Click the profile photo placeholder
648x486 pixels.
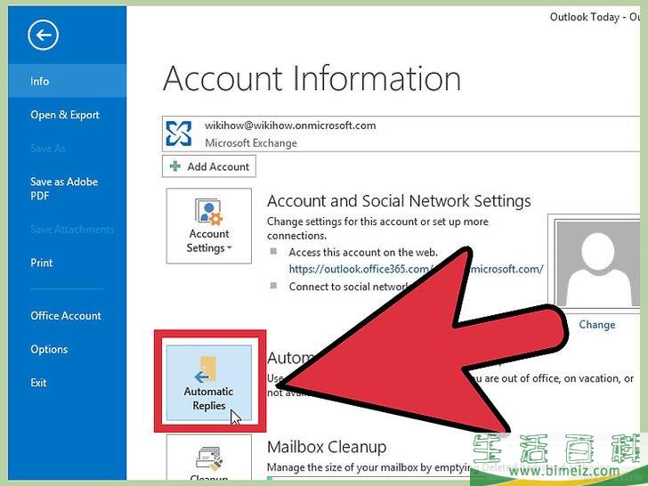tap(597, 263)
